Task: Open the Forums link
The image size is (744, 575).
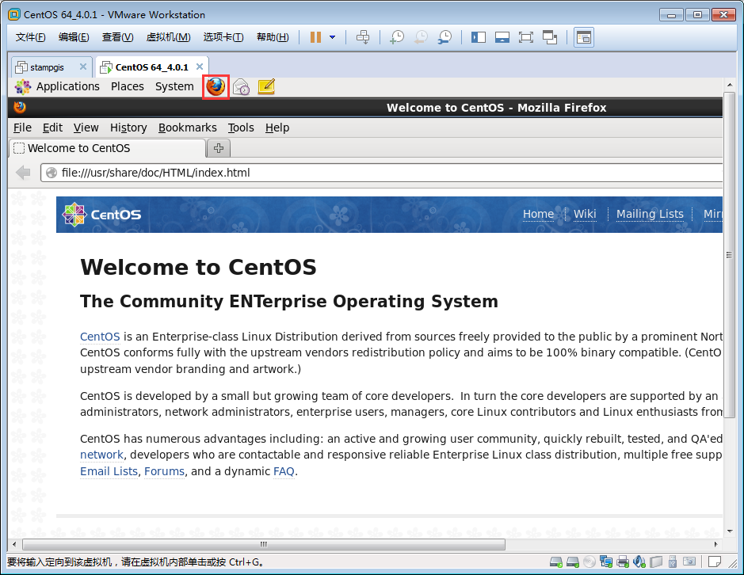Action: coord(164,471)
